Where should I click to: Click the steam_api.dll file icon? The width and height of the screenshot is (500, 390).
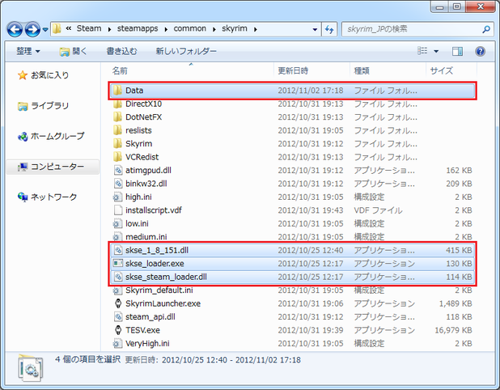(x=118, y=316)
